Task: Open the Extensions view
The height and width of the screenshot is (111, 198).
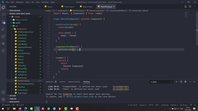Action: point(3,36)
